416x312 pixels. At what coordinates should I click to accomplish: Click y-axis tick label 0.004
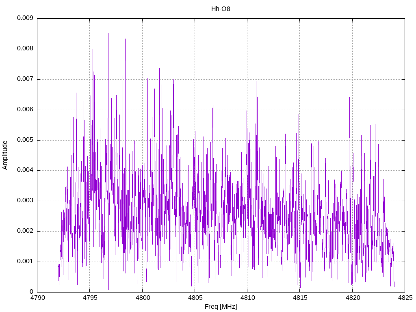click(x=25, y=170)
